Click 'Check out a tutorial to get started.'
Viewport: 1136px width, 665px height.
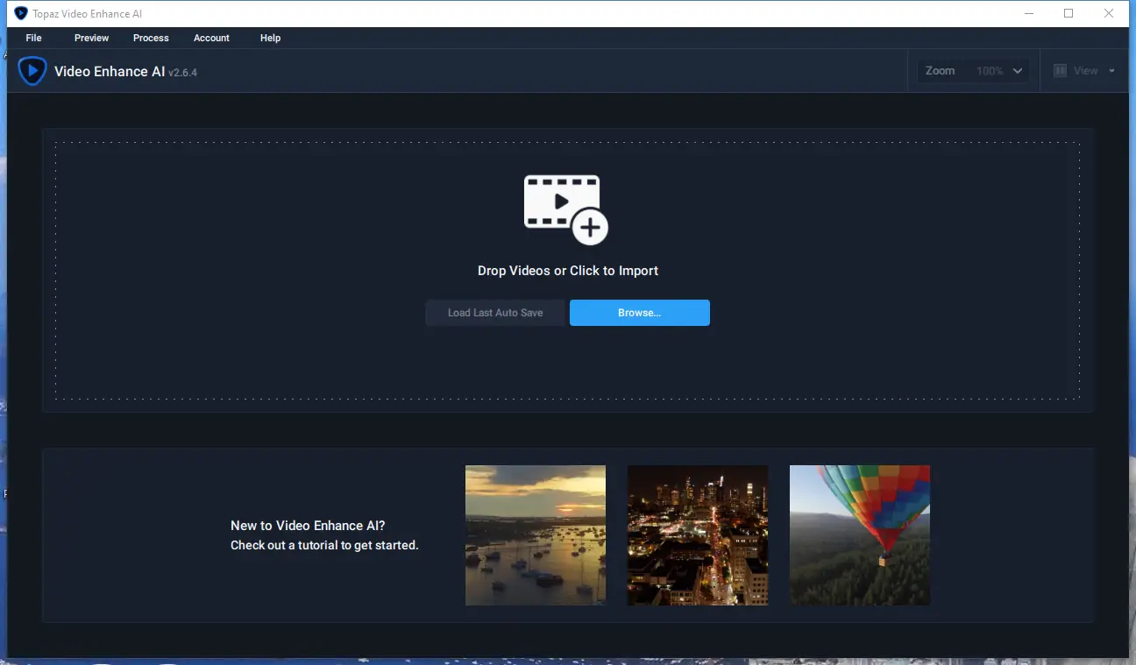pyautogui.click(x=324, y=545)
